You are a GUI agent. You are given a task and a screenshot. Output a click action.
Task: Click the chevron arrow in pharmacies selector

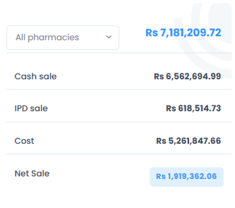pos(109,37)
